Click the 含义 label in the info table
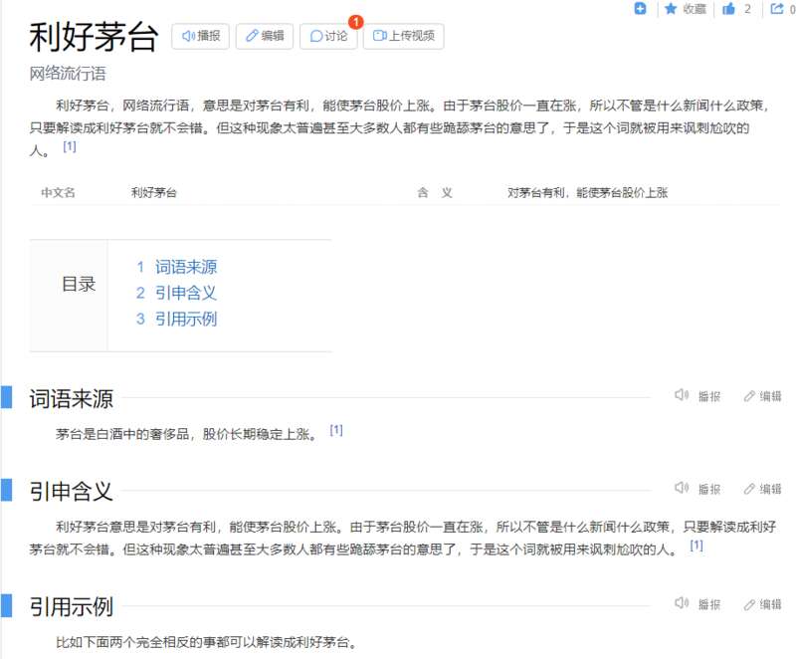Screen dimensions: 796x659 (435, 193)
